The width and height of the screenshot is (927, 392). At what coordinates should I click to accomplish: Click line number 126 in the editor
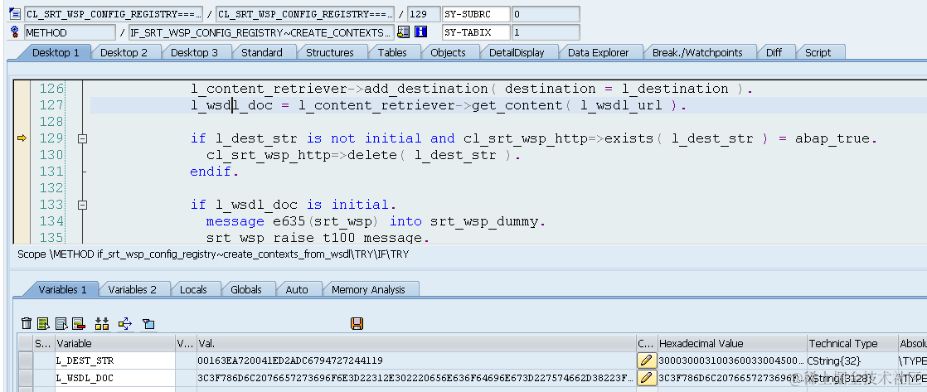[51, 89]
